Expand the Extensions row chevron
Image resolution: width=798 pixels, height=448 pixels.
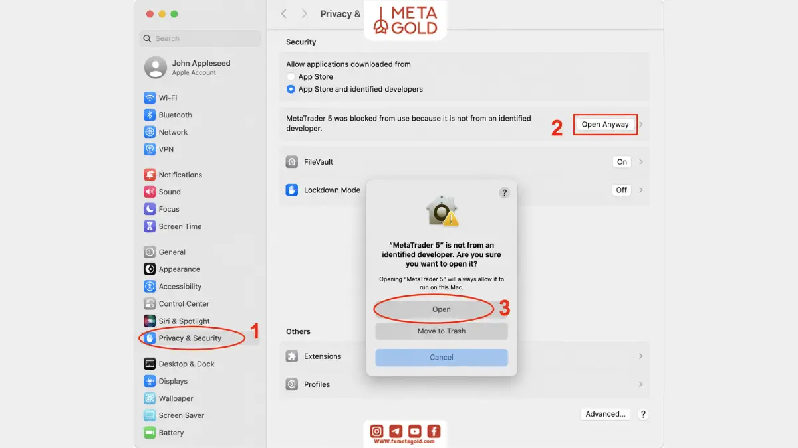(x=641, y=356)
